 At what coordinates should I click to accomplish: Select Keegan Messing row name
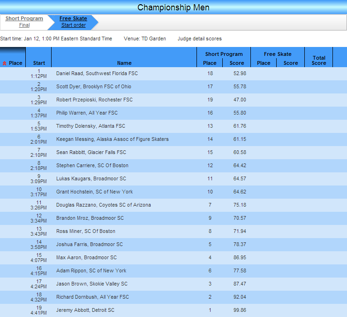point(113,139)
